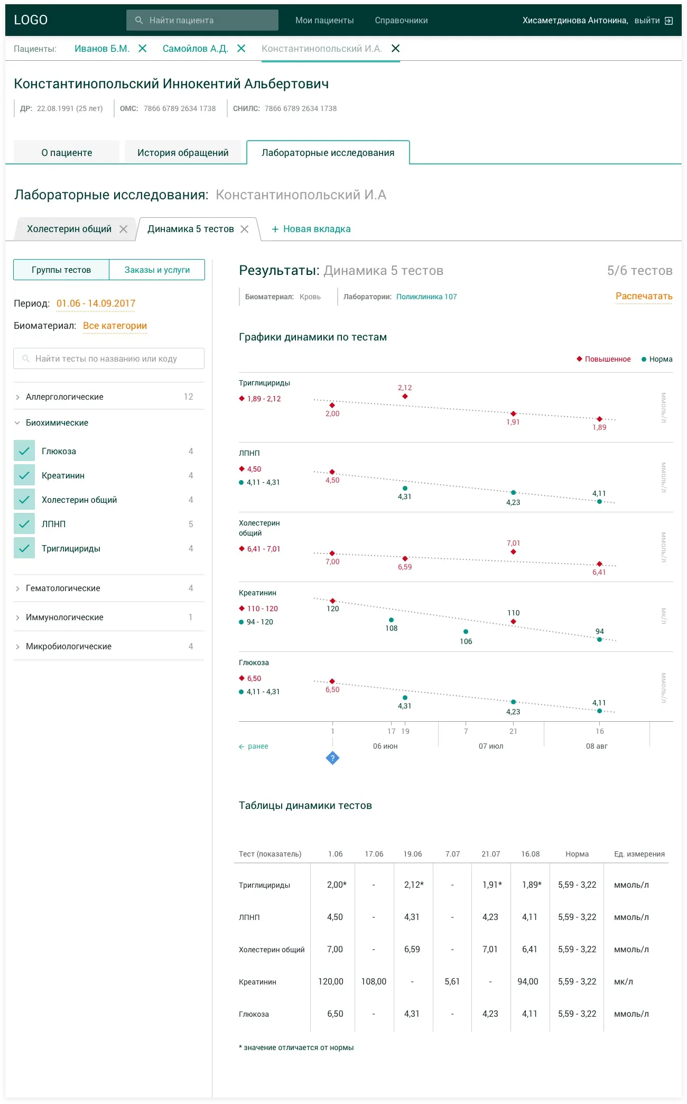Close the Константинопольский И.А. patient tab
Image resolution: width=687 pixels, height=1104 pixels.
(x=395, y=48)
